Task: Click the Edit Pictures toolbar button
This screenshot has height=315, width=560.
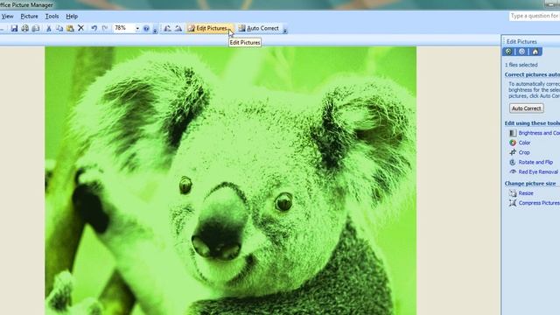Action: 210,28
